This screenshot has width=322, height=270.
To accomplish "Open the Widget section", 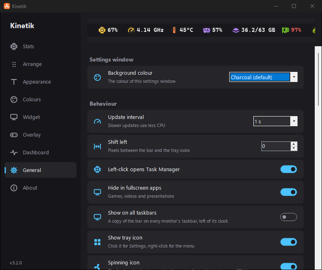I will click(x=41, y=117).
